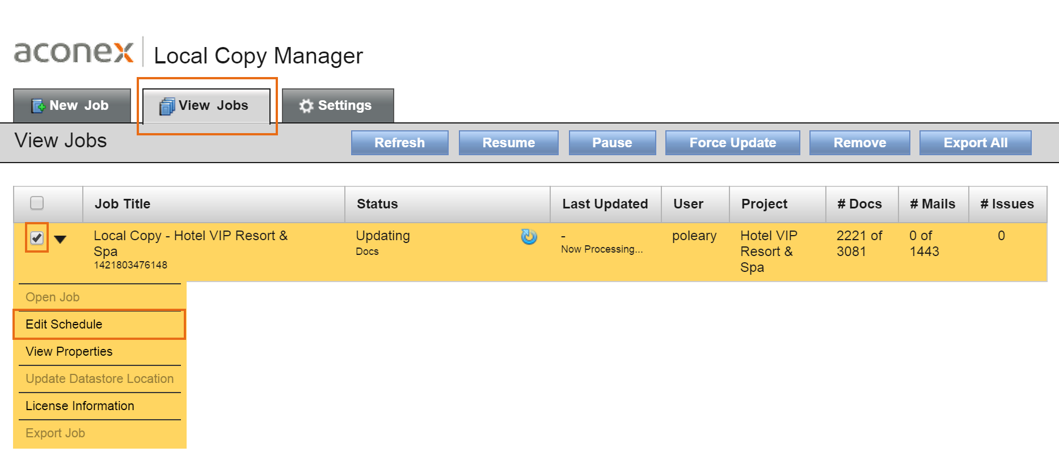Open the Settings tab

click(338, 105)
